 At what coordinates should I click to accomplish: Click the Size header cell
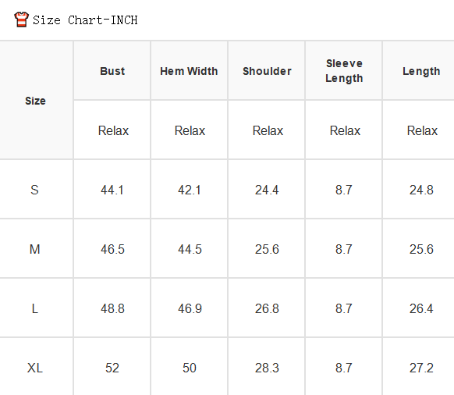pyautogui.click(x=35, y=101)
